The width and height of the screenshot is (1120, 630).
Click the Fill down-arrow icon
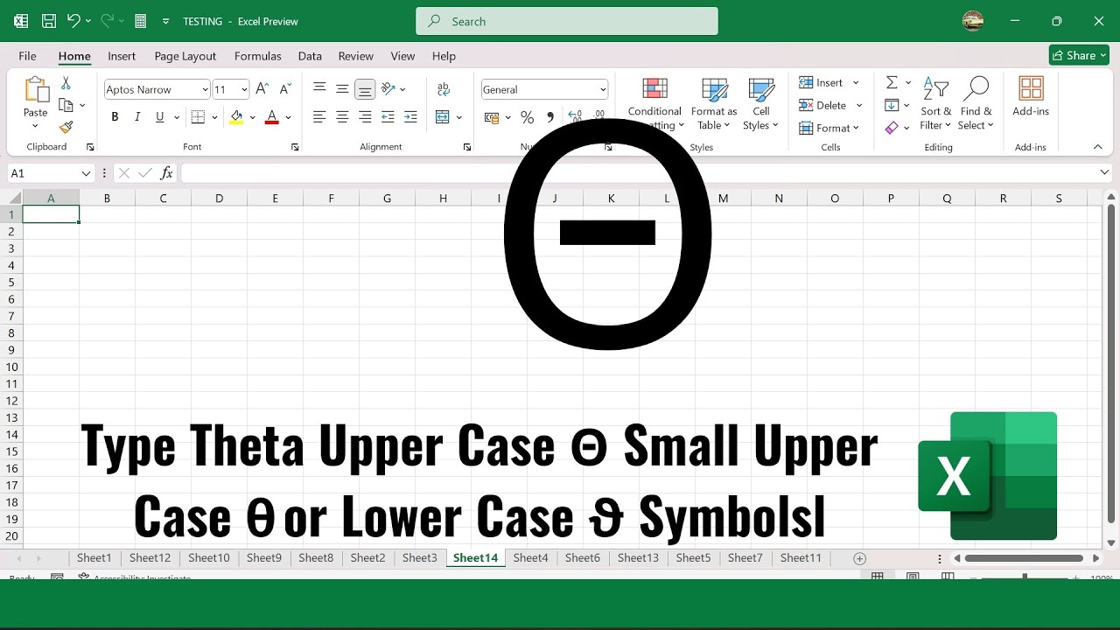892,105
